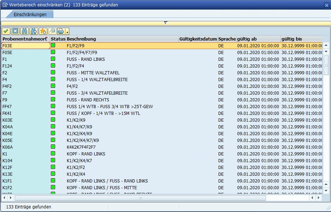Image resolution: width=331 pixels, height=212 pixels.
Task: Click the greyed-out help icon with question mark
Action: tap(52, 31)
